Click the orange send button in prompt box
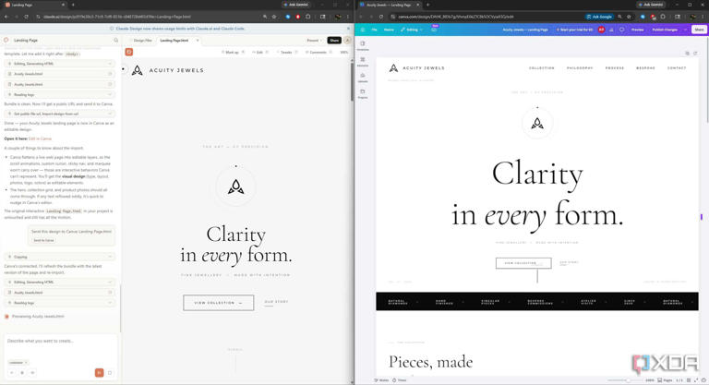Image resolution: width=709 pixels, height=385 pixels. [x=99, y=373]
